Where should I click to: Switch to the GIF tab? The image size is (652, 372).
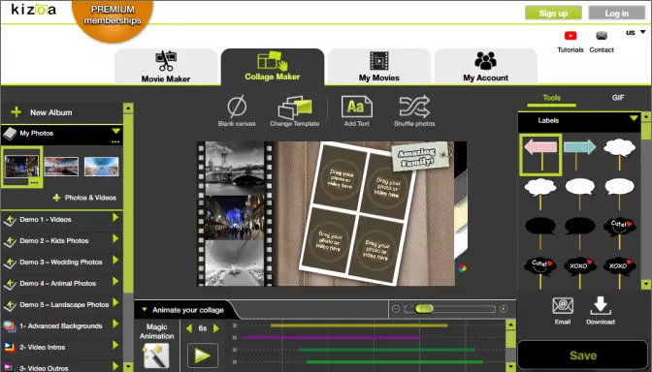tap(618, 98)
